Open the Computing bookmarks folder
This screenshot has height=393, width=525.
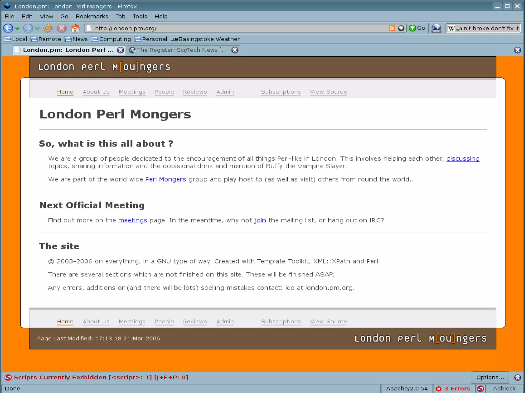pyautogui.click(x=111, y=39)
